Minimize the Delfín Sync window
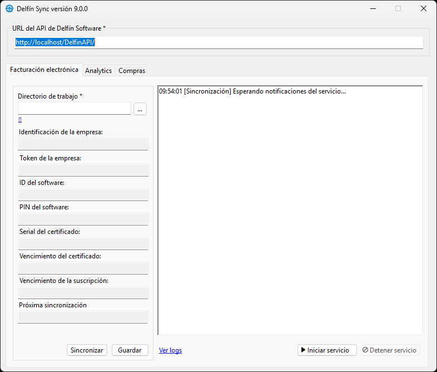This screenshot has height=372, width=437. click(373, 9)
